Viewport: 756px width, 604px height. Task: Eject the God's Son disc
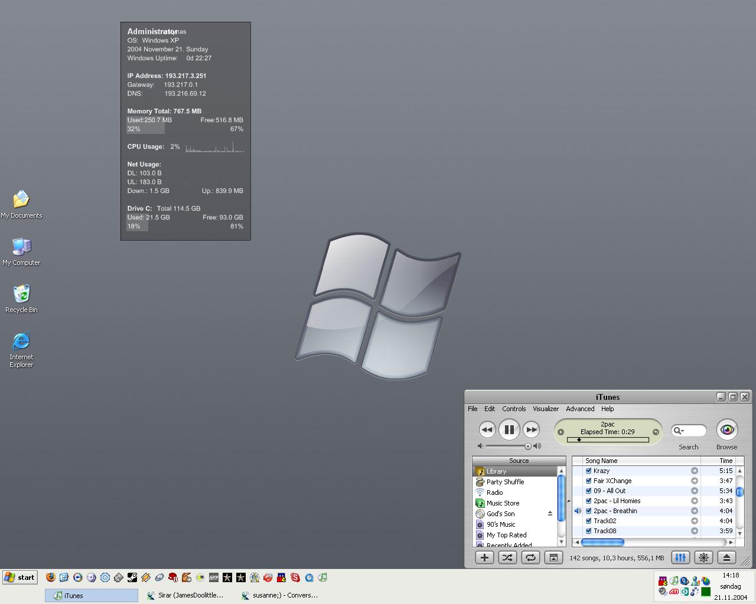click(x=550, y=514)
